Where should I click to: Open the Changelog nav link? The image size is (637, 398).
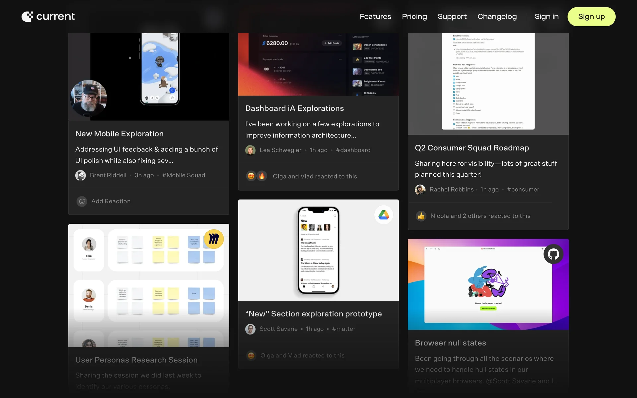click(x=497, y=17)
